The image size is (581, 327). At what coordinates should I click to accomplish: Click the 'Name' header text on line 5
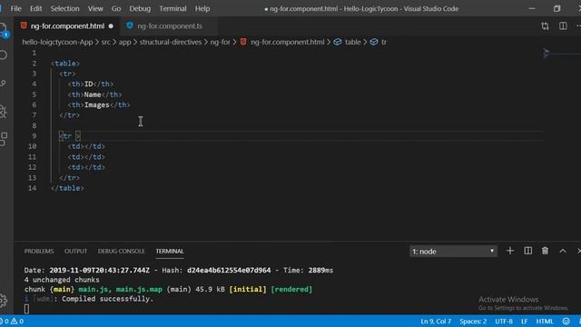coord(93,94)
